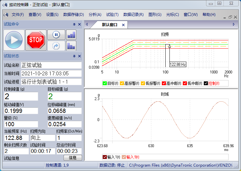This screenshot has height=171, width=241.
Task: Click the 试验名称 field showing 正弦试验
Action: pyautogui.click(x=51, y=65)
